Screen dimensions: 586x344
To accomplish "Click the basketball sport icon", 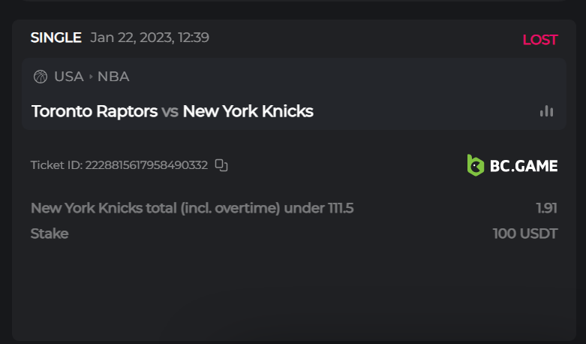I will tap(41, 77).
